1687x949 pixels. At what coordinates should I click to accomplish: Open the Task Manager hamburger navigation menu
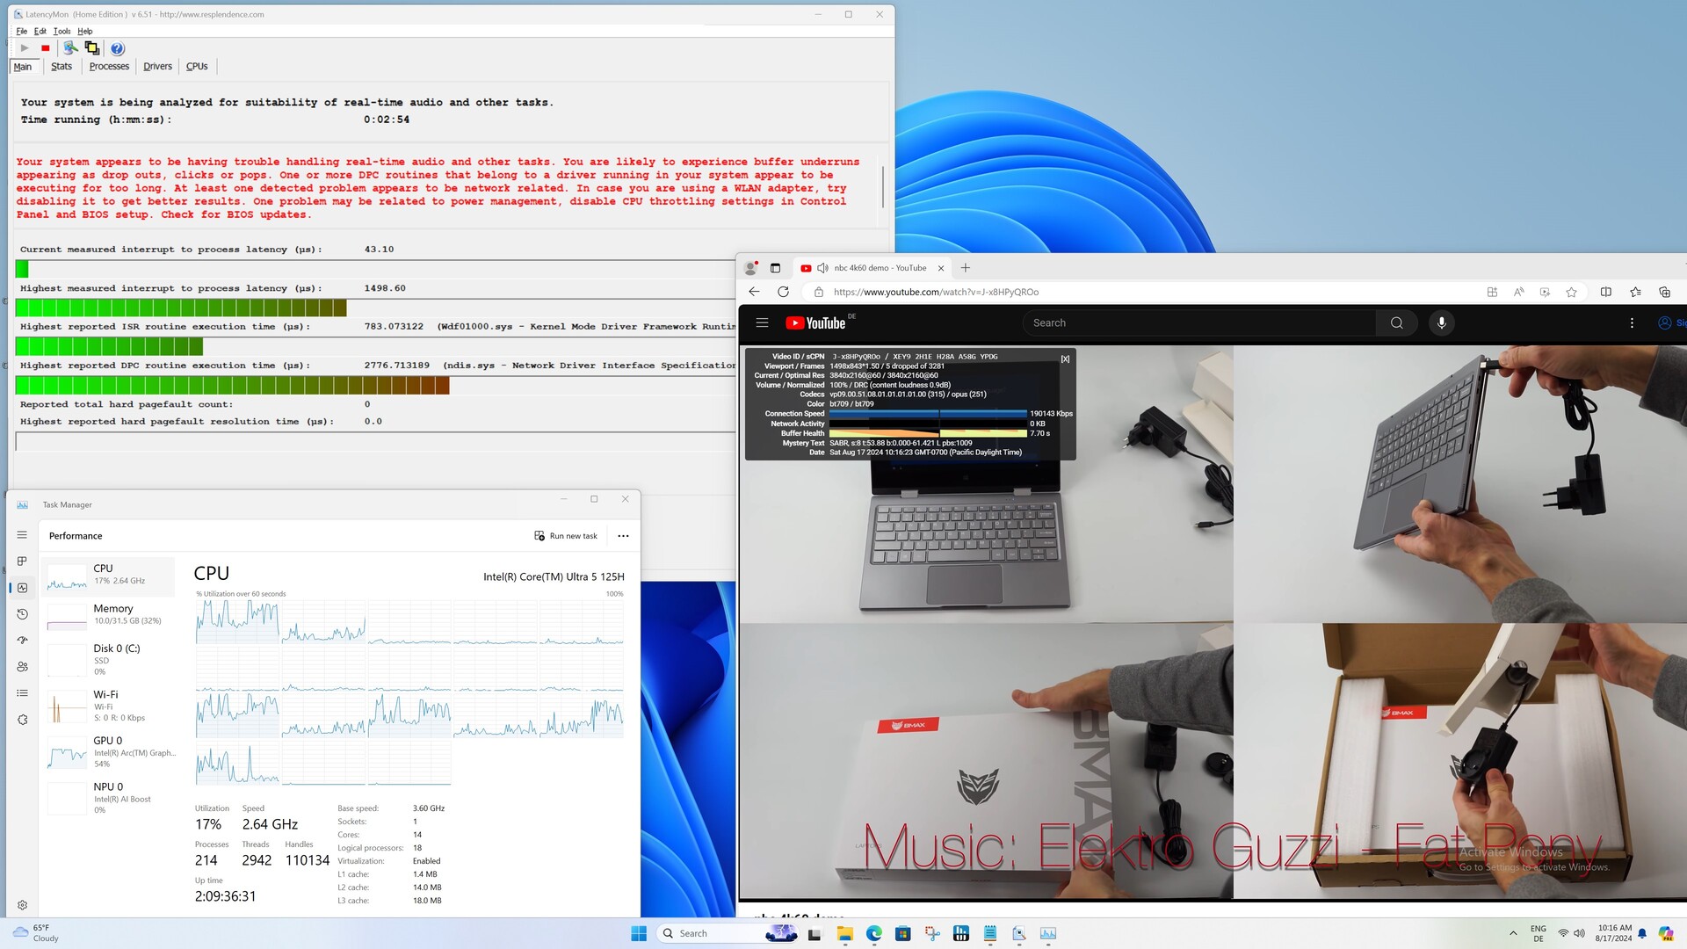[22, 535]
